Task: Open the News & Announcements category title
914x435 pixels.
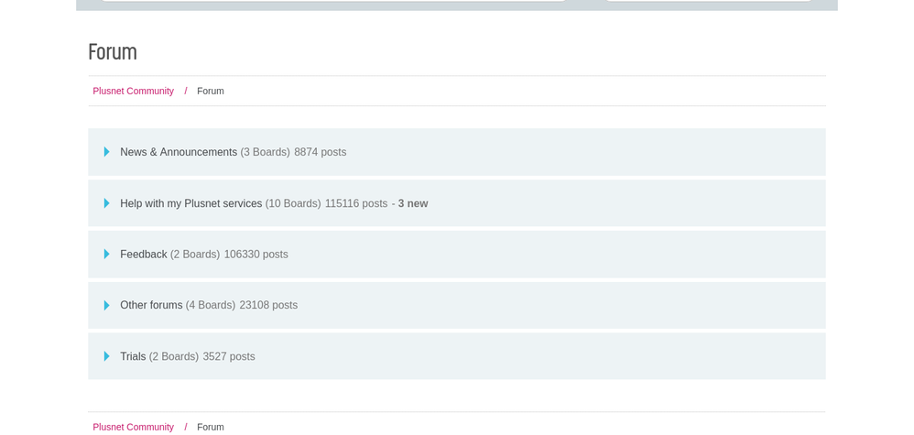Action: pyautogui.click(x=178, y=152)
